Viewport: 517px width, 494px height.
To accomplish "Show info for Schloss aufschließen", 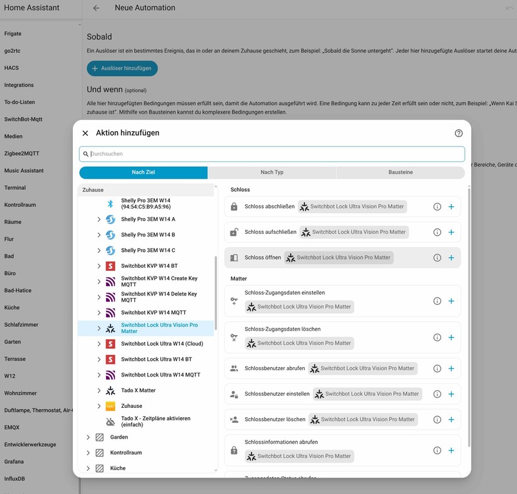I will (x=437, y=232).
